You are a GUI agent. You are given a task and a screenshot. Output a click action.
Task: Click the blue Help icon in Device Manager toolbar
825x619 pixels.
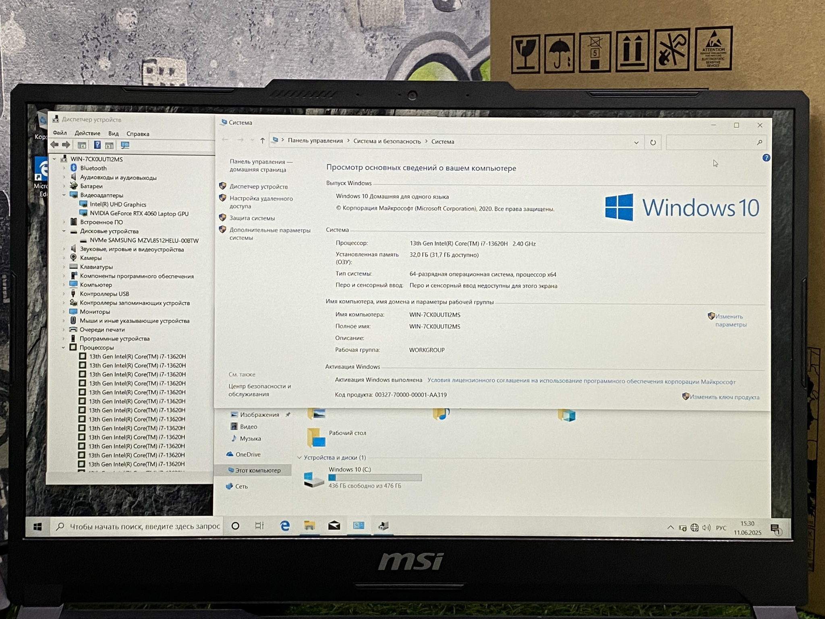[x=97, y=145]
